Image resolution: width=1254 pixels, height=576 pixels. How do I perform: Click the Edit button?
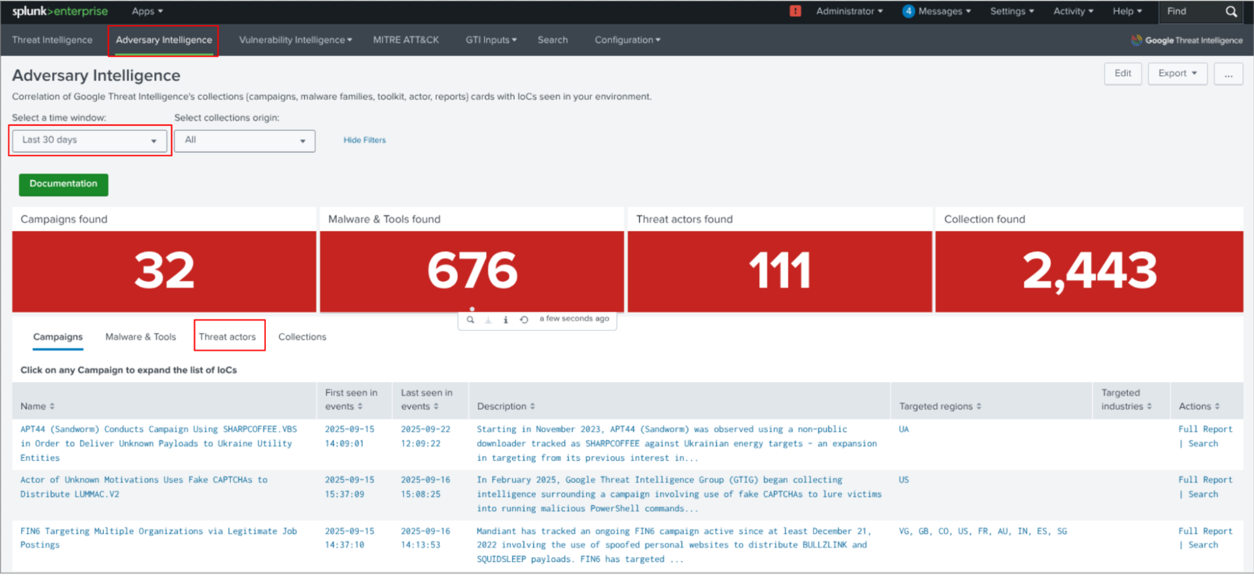[x=1123, y=73]
